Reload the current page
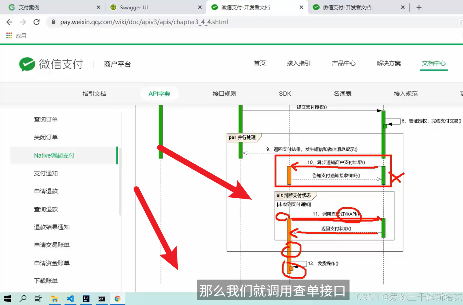Screen dimensions: 463x305 click(x=37, y=22)
